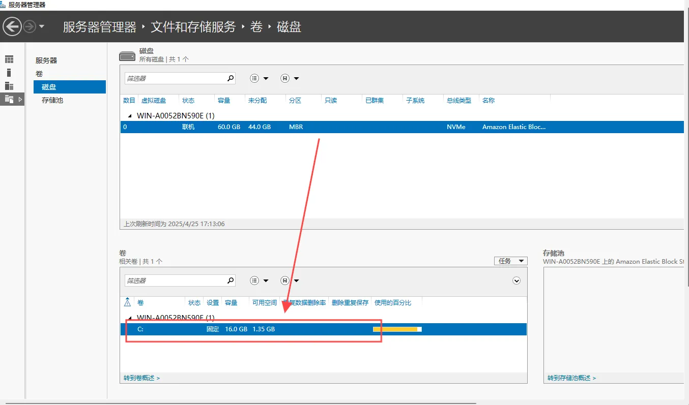Open navigation history dropdown arrow
The height and width of the screenshot is (405, 689).
point(42,26)
